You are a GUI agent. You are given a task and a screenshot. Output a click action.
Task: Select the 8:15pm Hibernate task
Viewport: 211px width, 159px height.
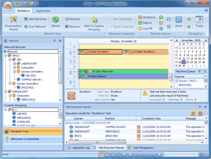pyautogui.click(x=123, y=71)
